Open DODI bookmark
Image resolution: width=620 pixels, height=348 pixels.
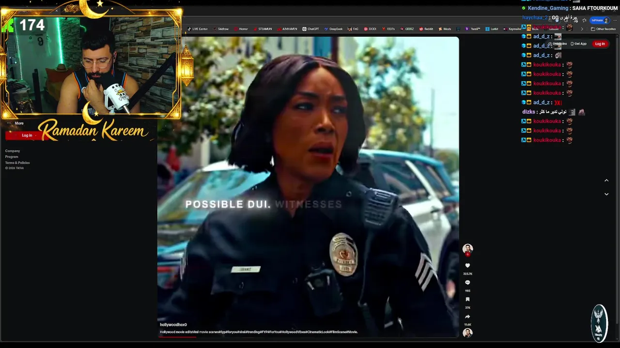[x=370, y=29]
